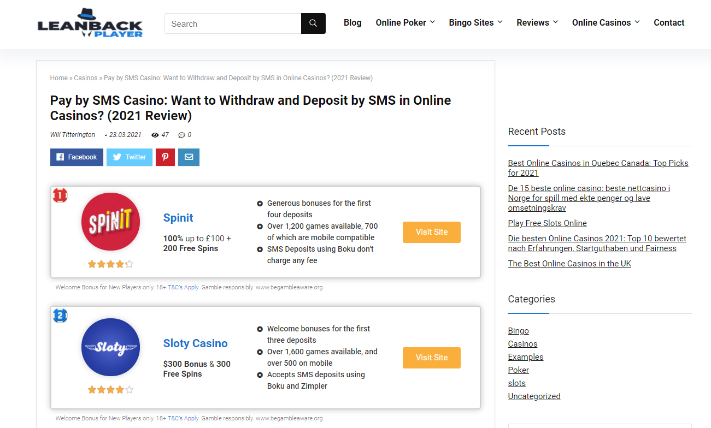The width and height of the screenshot is (711, 428).
Task: Expand the Online Poker dropdown
Action: 406,23
